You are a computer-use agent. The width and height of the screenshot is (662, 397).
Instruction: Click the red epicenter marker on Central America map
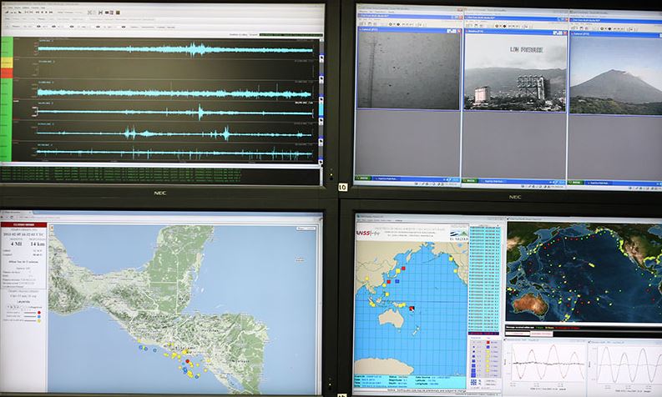tap(188, 361)
